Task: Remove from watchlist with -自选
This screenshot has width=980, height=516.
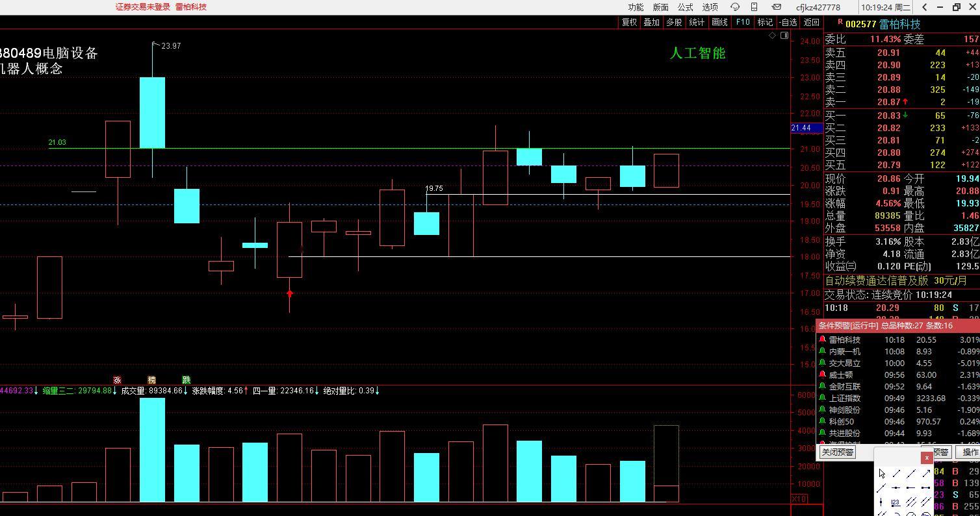Action: click(x=788, y=22)
